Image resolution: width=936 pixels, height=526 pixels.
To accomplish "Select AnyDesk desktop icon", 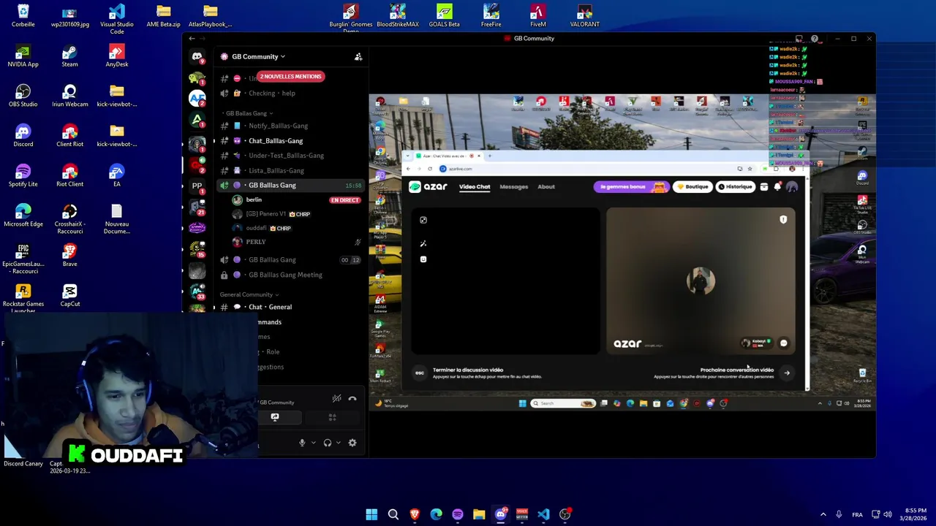I will pos(116,56).
